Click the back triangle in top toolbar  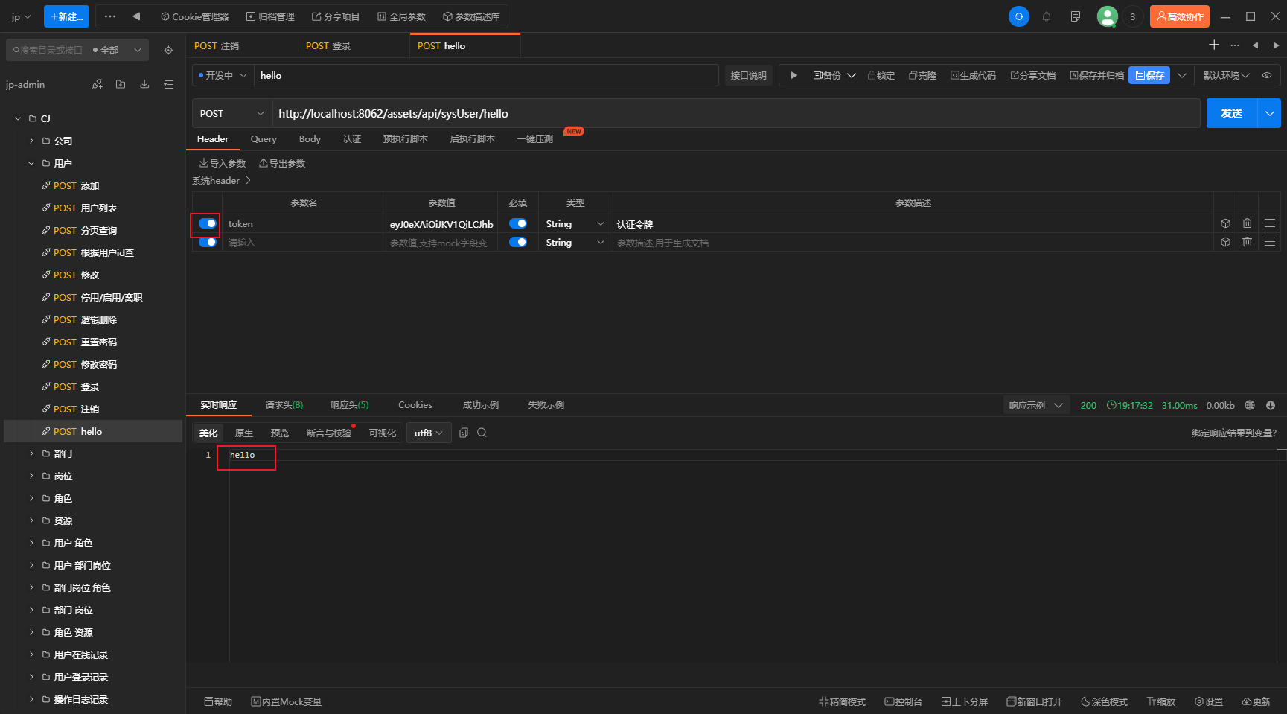coord(136,16)
